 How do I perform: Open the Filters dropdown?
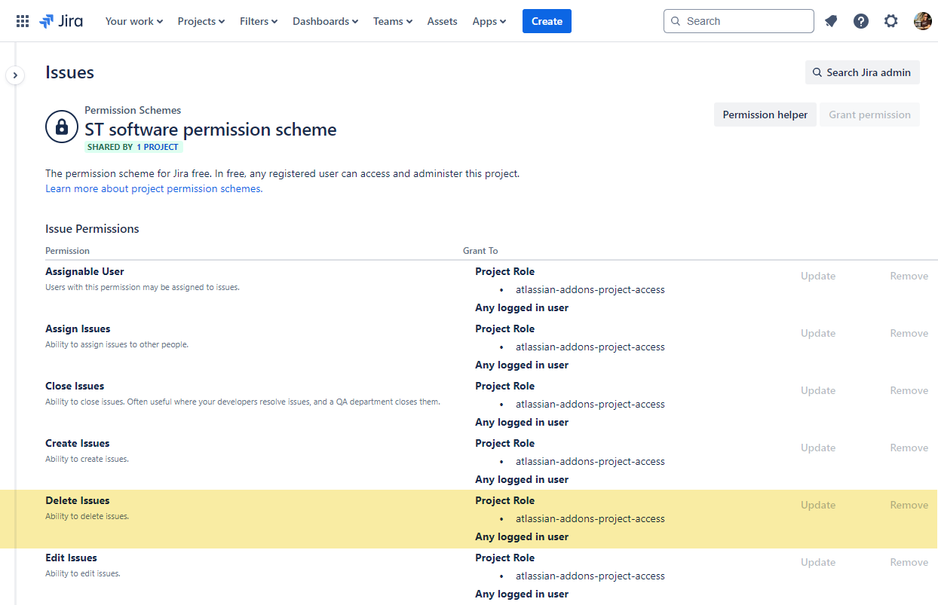tap(258, 21)
